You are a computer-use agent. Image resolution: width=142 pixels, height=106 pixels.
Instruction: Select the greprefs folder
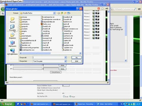pyautogui.click(x=24, y=26)
